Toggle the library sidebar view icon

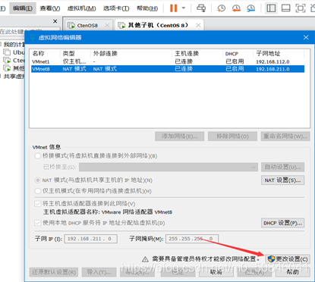[271, 8]
